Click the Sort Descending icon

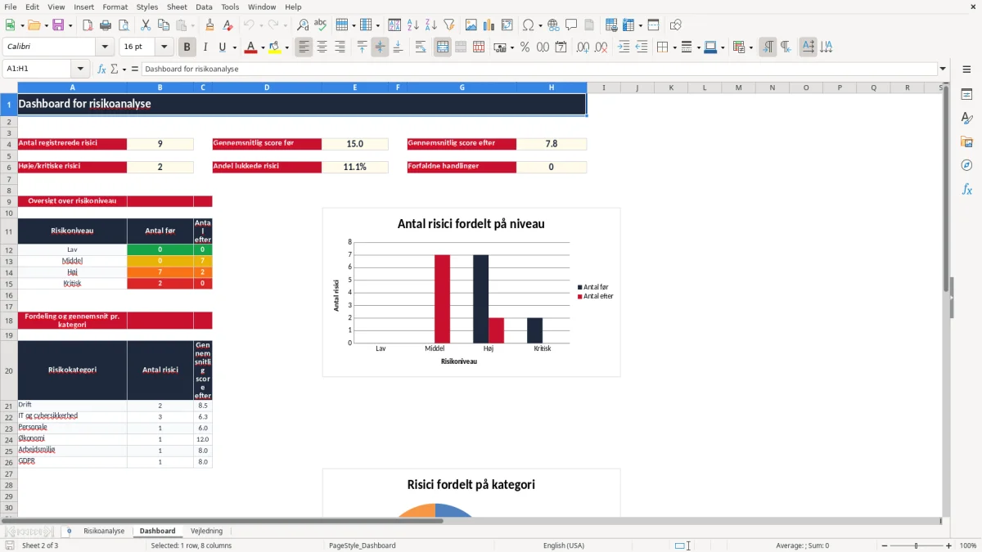tap(430, 25)
